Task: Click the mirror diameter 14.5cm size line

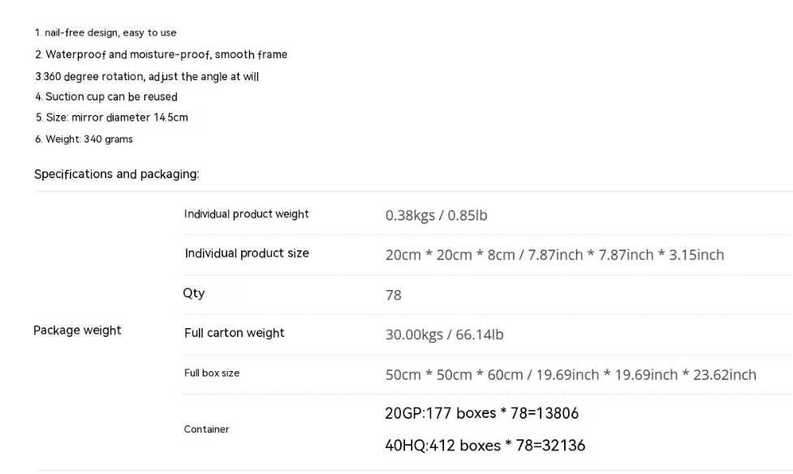Action: tap(111, 118)
